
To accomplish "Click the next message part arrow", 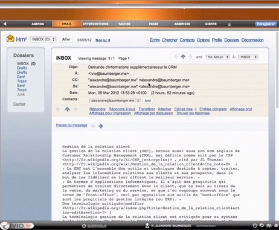I will coord(101,126).
